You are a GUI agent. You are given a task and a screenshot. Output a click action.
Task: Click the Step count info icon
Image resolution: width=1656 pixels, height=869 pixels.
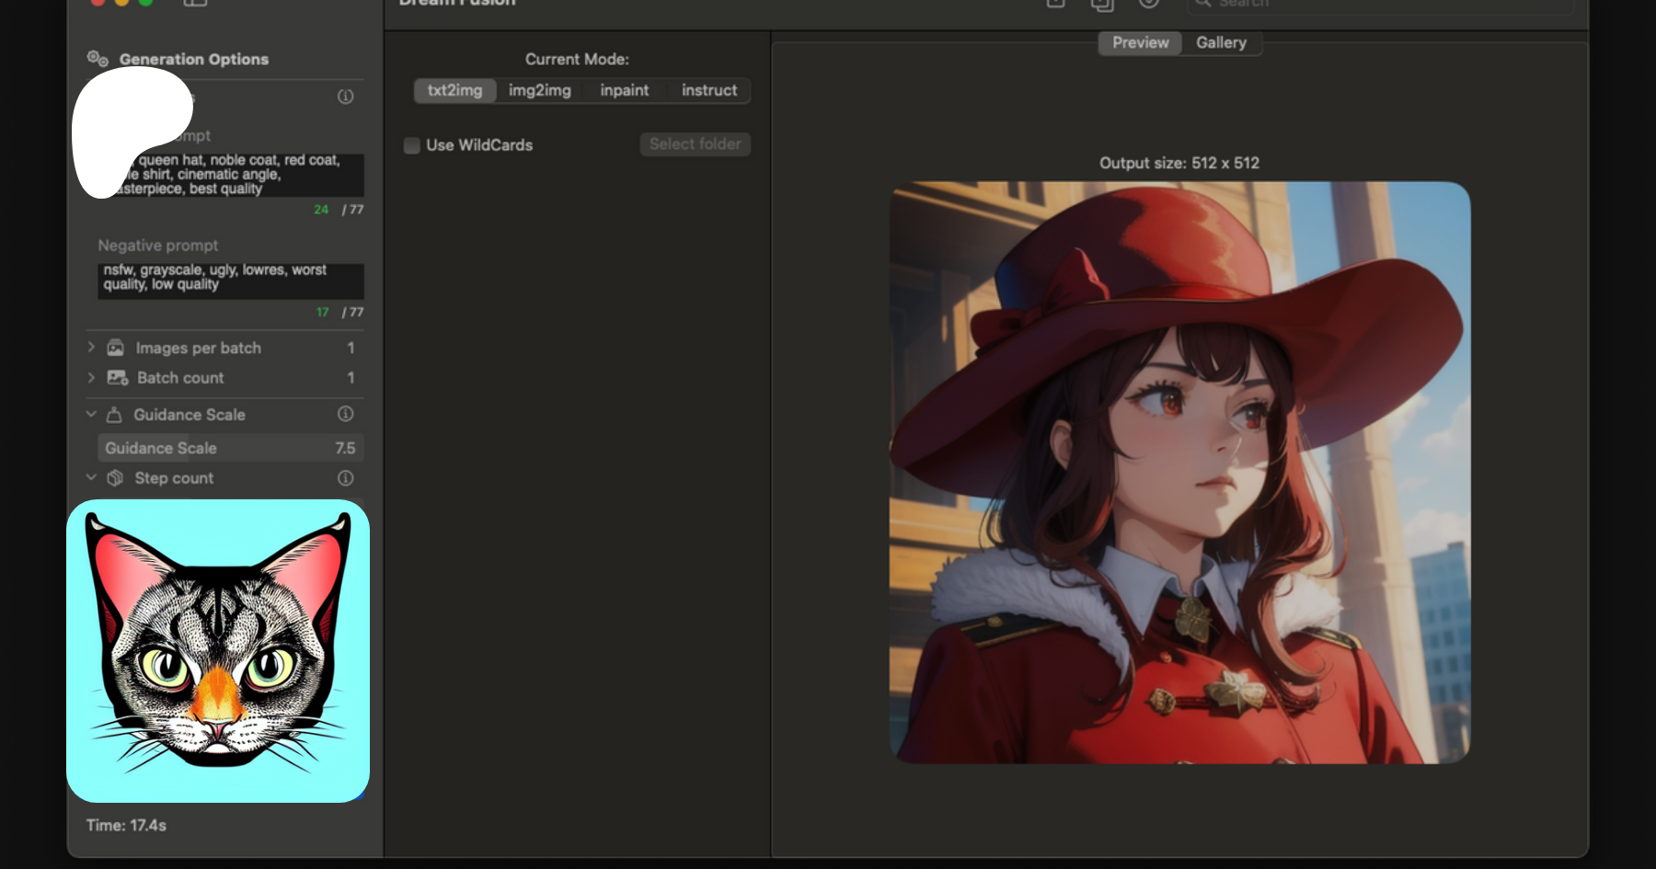tap(345, 478)
